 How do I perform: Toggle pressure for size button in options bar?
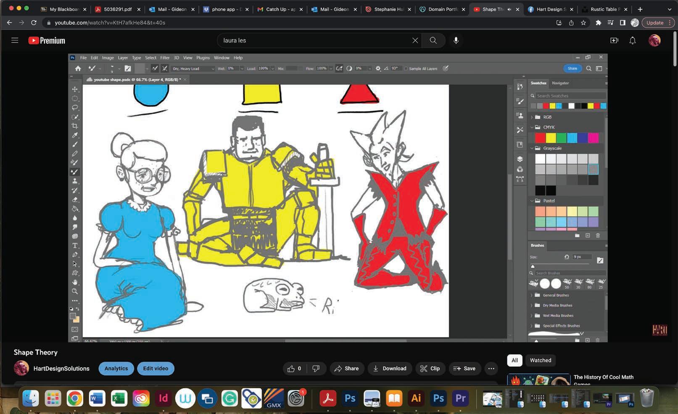point(446,69)
